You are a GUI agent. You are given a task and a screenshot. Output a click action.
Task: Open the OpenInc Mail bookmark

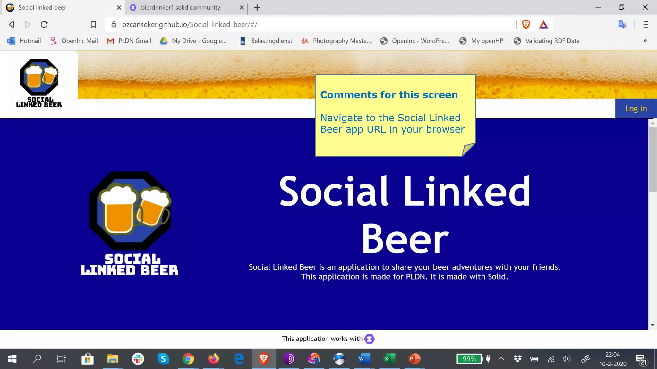[74, 41]
